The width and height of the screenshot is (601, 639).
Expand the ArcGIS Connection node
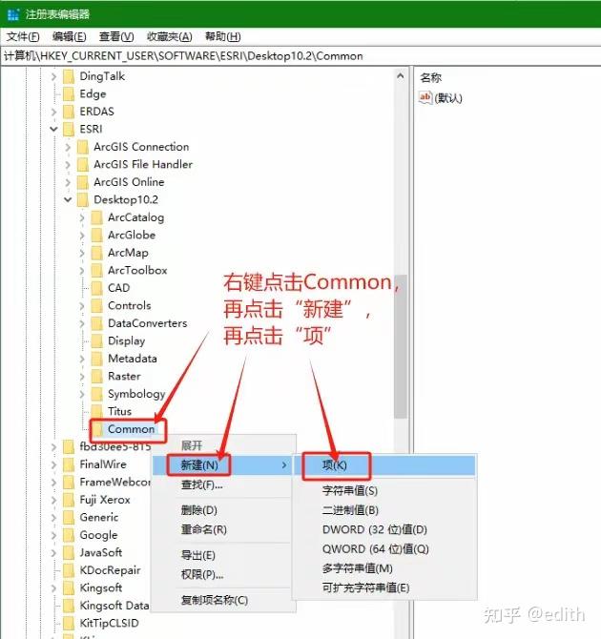point(68,147)
